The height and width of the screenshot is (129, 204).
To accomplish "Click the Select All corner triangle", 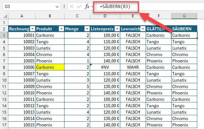I will point(5,16).
